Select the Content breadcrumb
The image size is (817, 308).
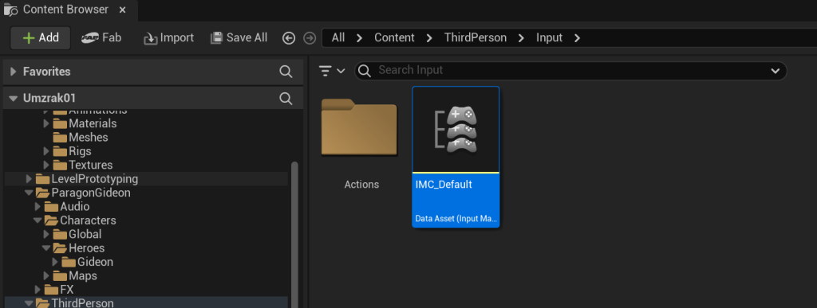[394, 38]
